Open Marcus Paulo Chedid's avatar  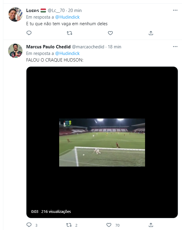coord(15,51)
